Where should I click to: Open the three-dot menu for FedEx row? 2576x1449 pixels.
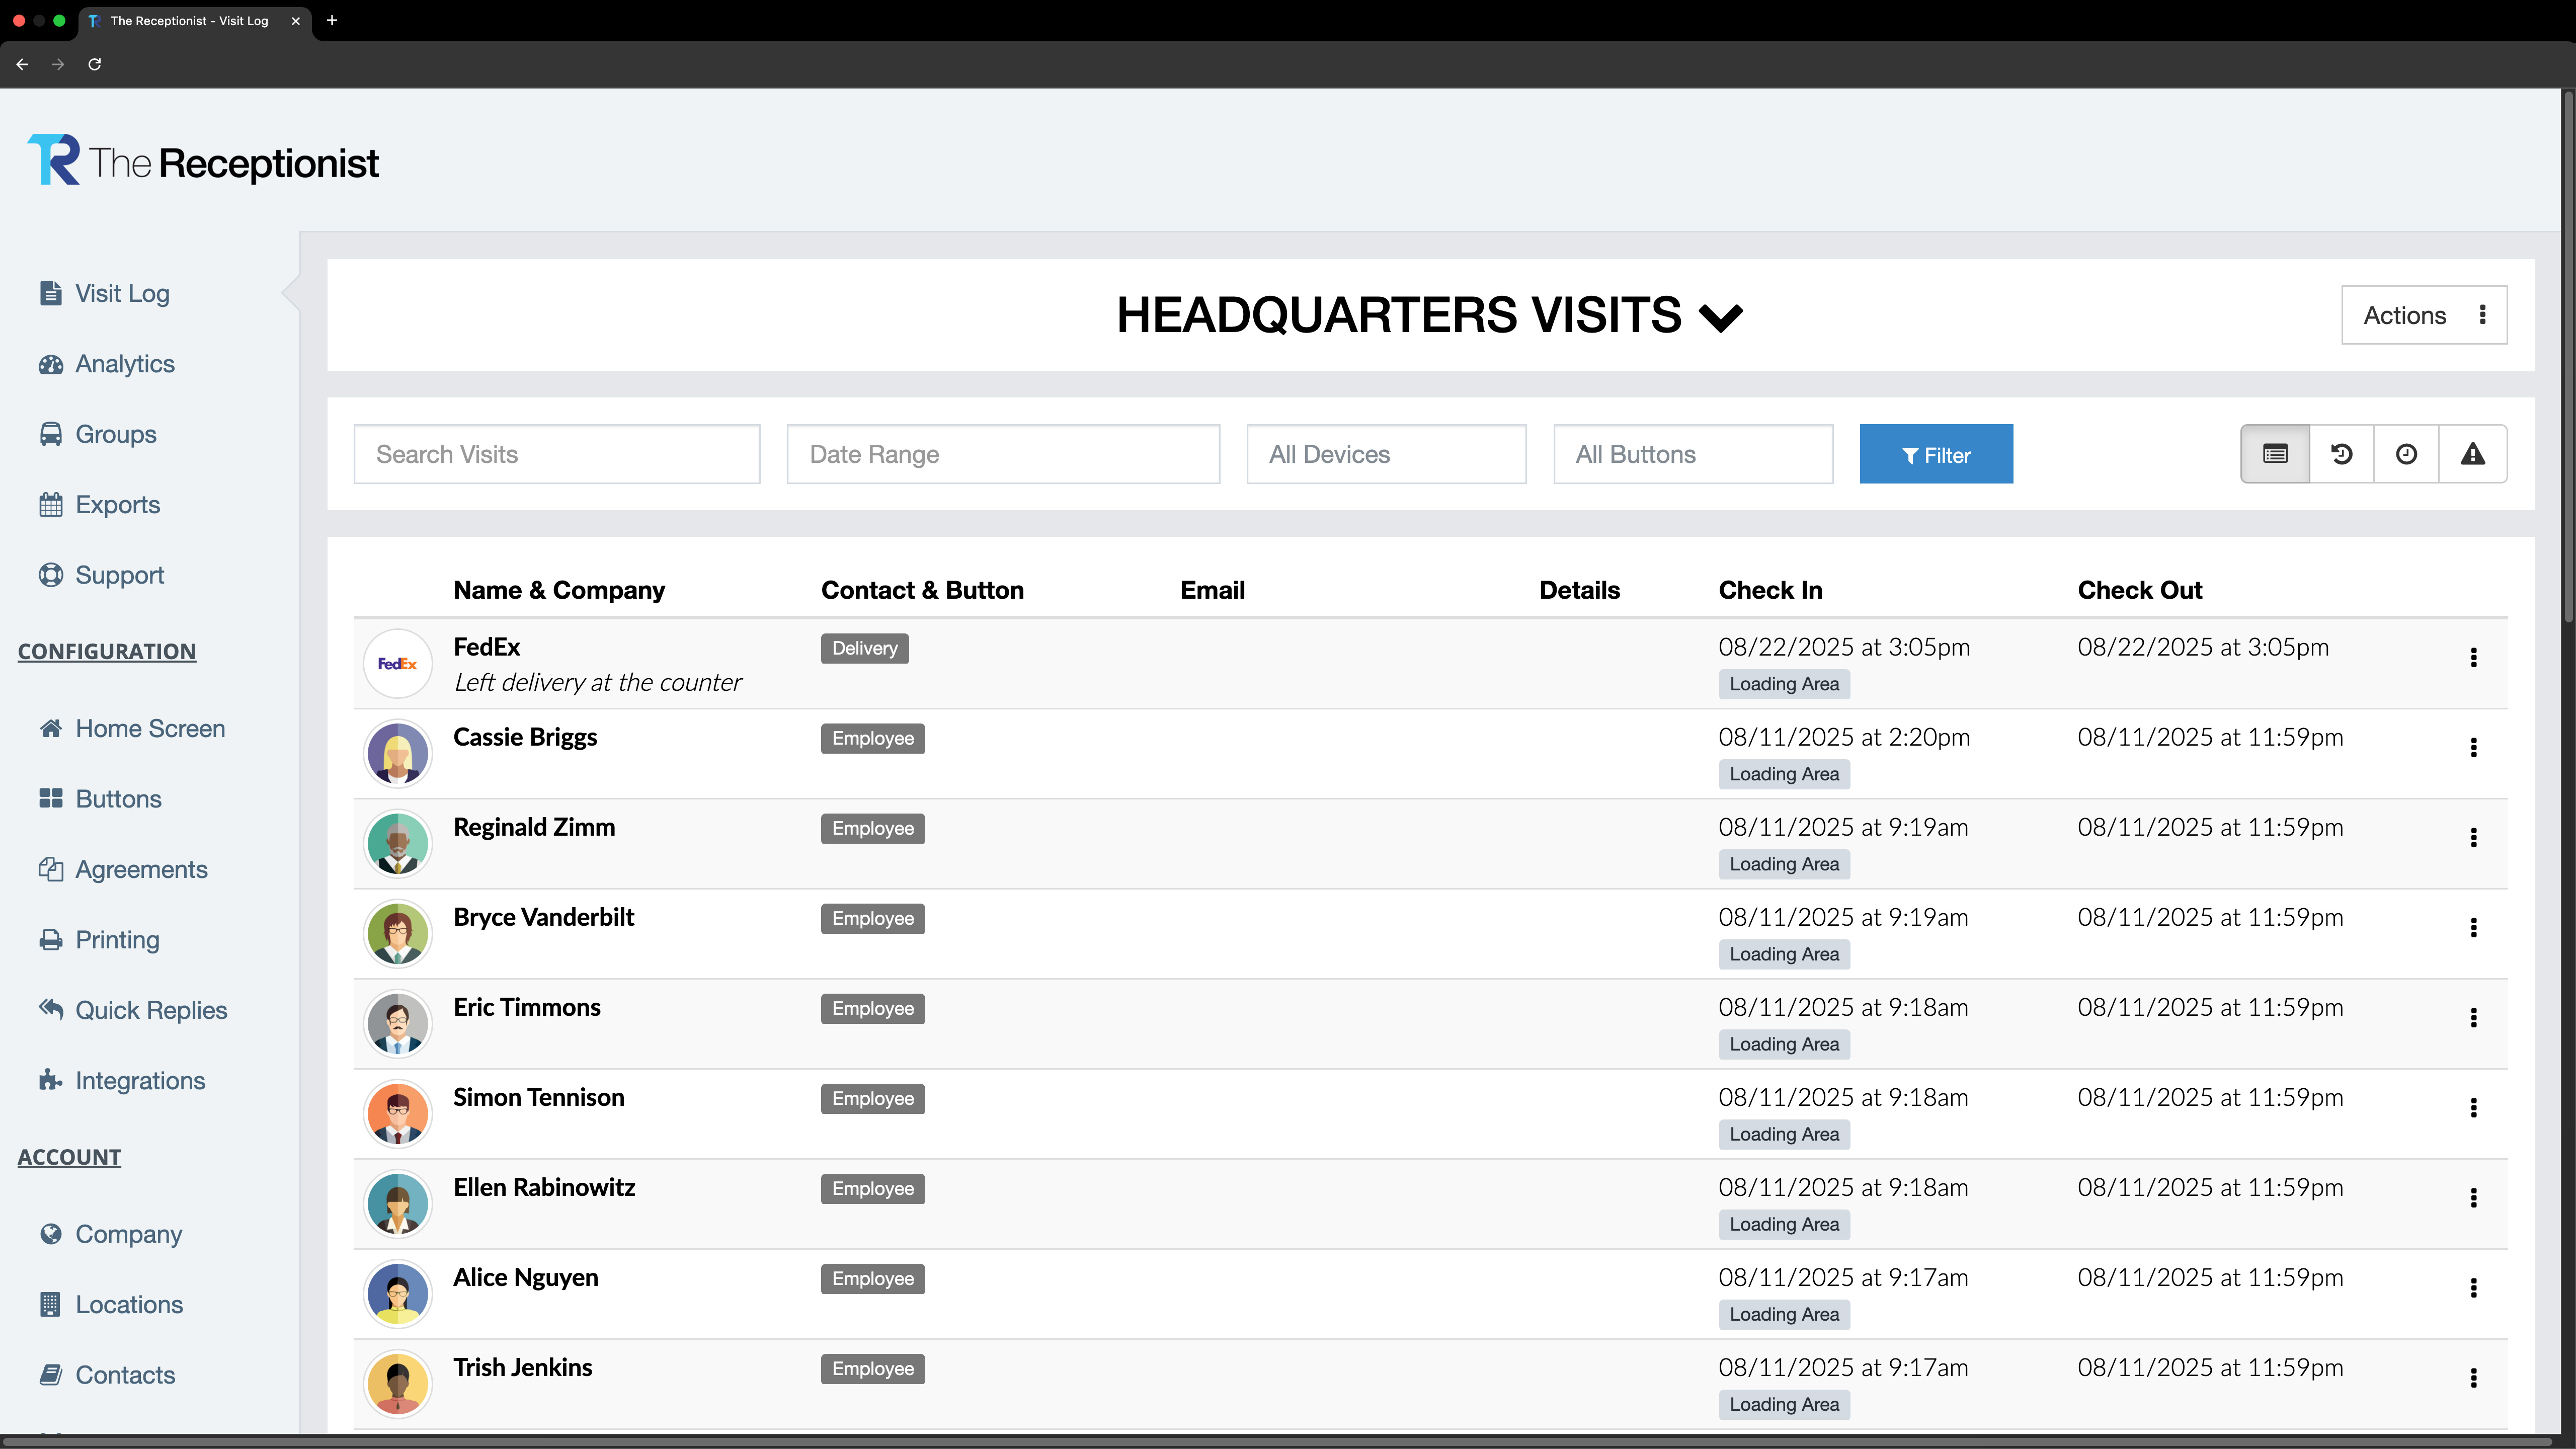pos(2473,657)
